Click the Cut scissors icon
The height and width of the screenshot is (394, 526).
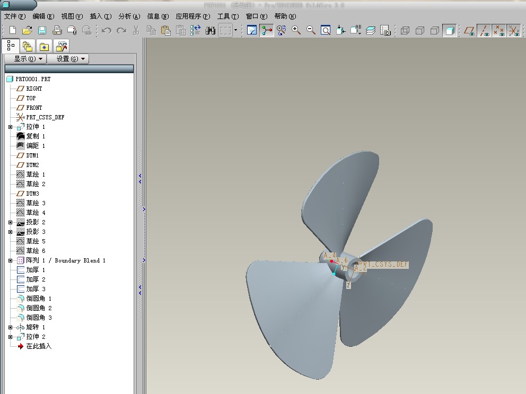click(136, 30)
